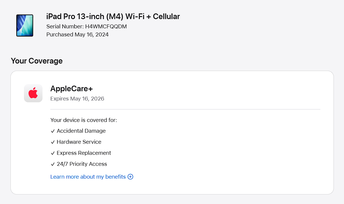Click the Express Replacement coverage item
This screenshot has width=344, height=204.
coord(84,153)
